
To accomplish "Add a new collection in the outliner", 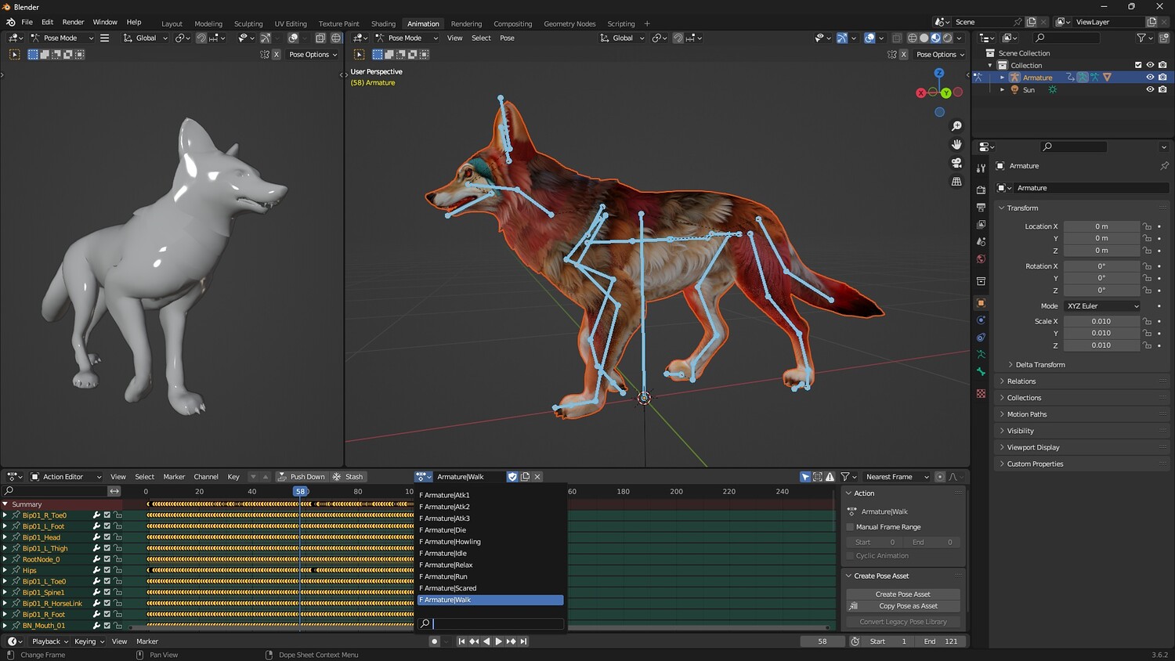I will [1163, 38].
